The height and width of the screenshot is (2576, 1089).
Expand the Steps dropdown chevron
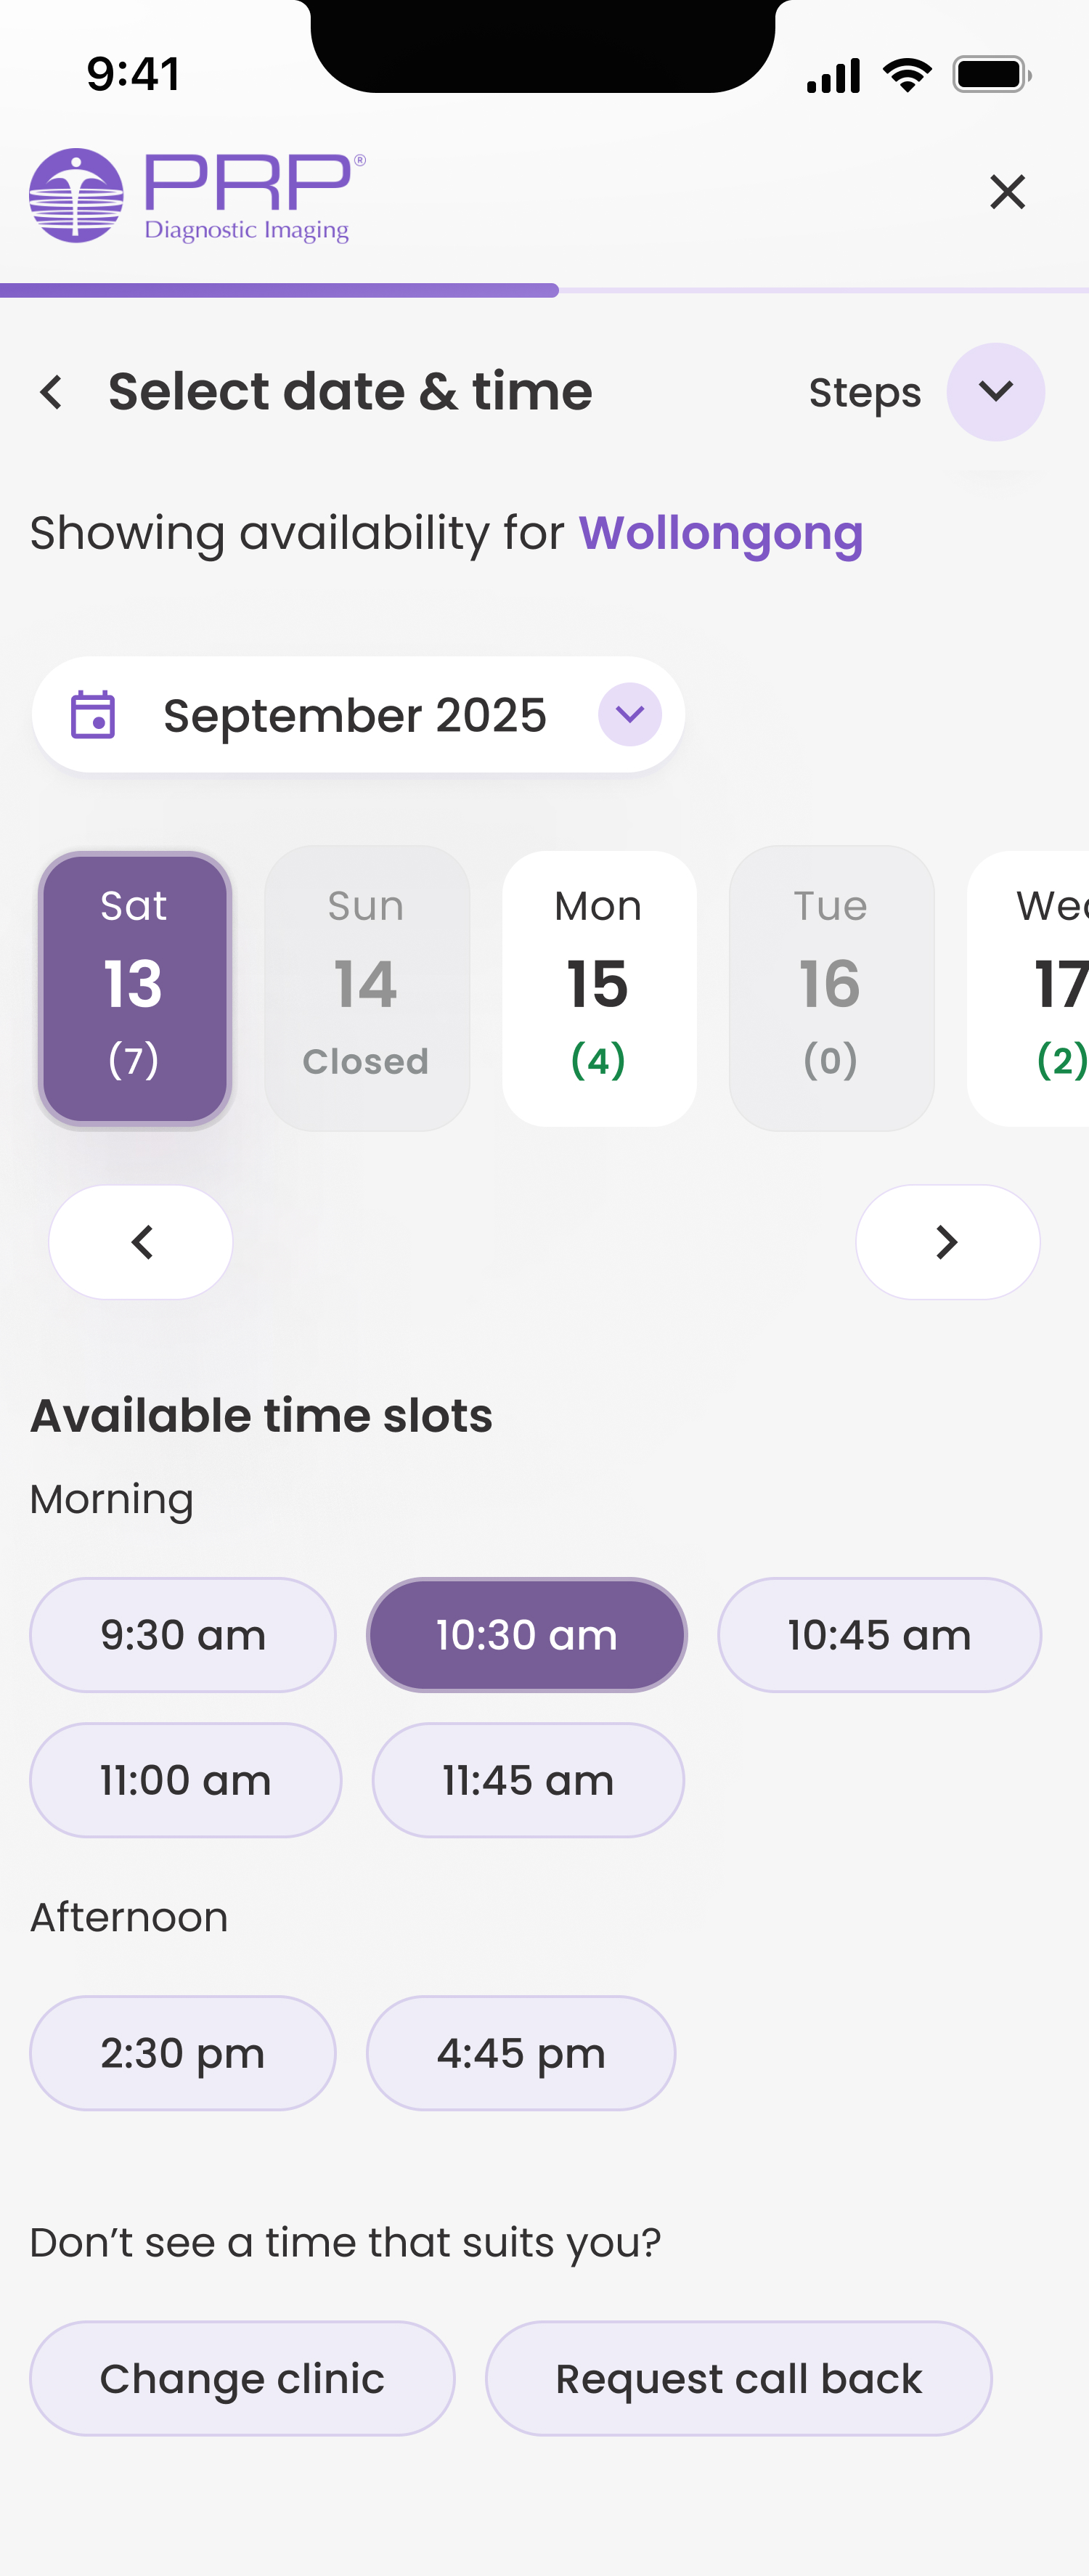point(995,392)
